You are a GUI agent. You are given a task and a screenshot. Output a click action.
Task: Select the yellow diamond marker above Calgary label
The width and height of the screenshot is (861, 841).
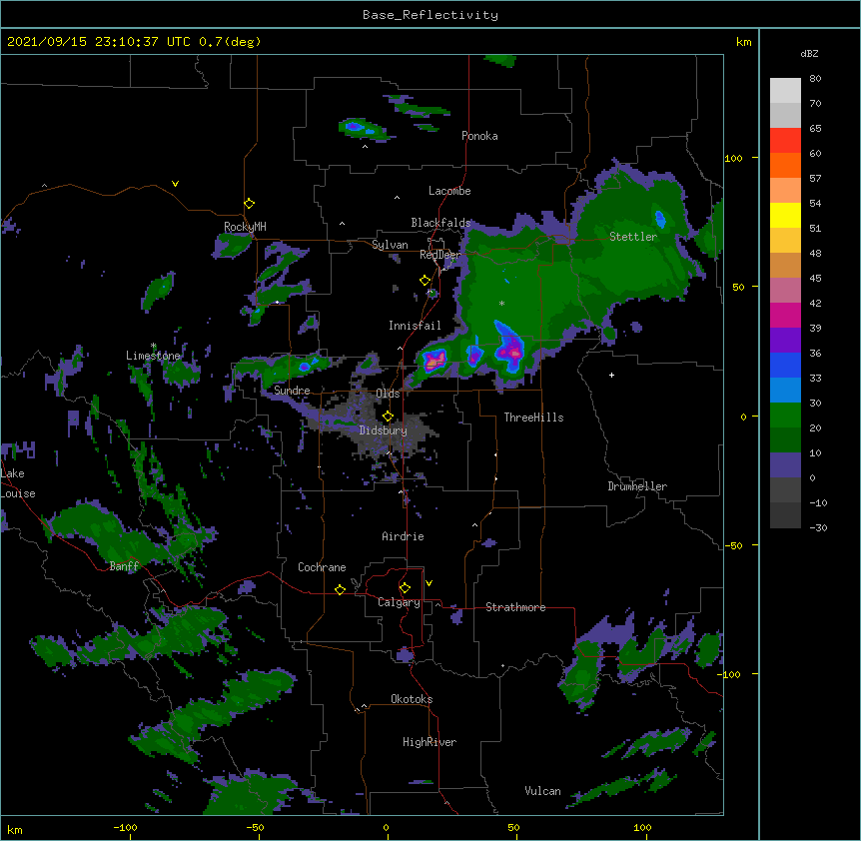pyautogui.click(x=405, y=588)
